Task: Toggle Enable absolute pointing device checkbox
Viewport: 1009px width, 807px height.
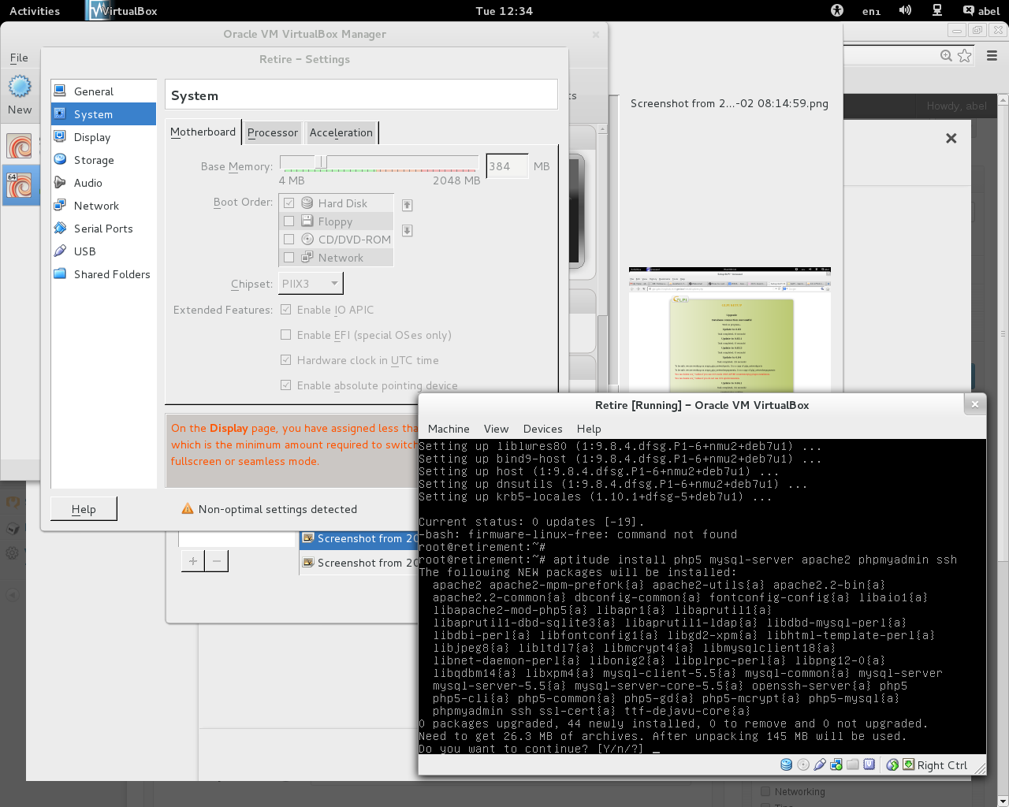Action: pyautogui.click(x=286, y=385)
